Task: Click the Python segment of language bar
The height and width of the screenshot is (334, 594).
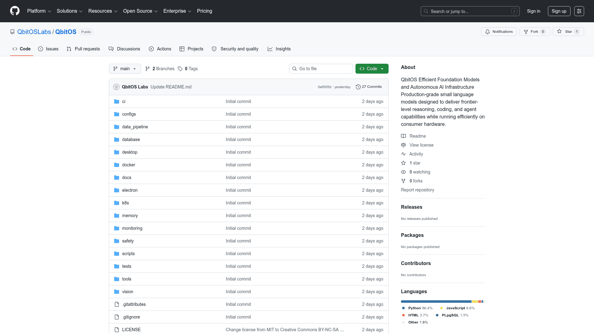Action: tap(436, 302)
